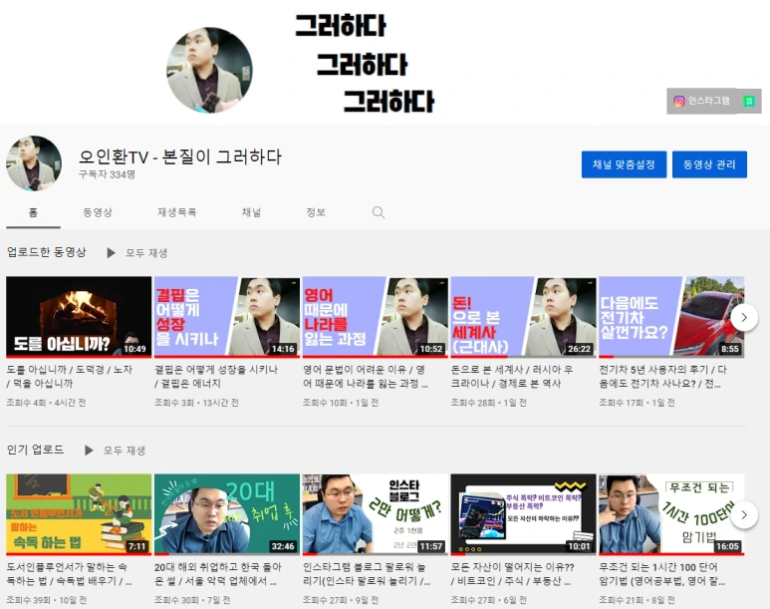
Task: Open the Instagram link on banner
Action: [x=701, y=102]
